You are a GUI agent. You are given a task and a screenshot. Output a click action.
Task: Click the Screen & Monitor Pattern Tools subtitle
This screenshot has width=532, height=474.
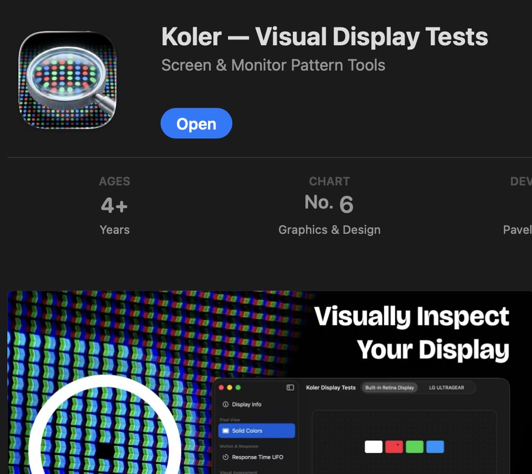273,65
